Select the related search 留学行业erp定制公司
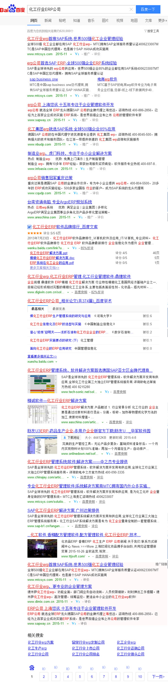 [x=88, y=642]
